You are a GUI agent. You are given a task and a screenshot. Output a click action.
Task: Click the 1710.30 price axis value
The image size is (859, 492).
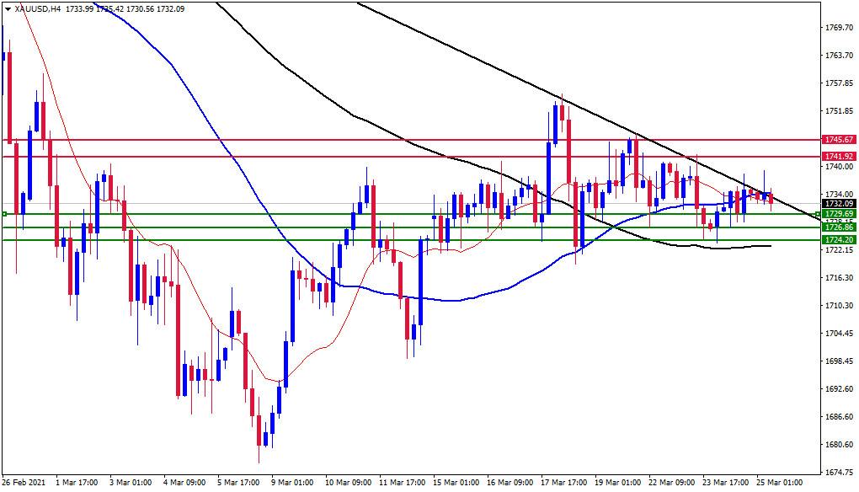pos(840,305)
